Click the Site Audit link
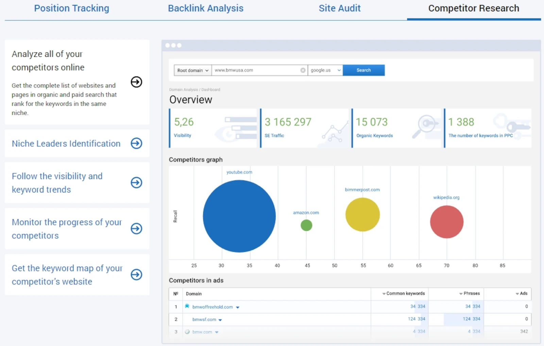Viewport: 544px width, 346px height. point(340,8)
